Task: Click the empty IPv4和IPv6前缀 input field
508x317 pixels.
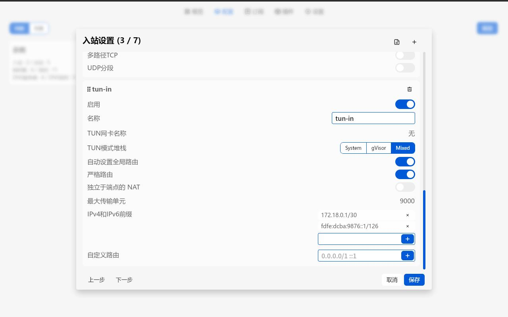Action: point(360,239)
